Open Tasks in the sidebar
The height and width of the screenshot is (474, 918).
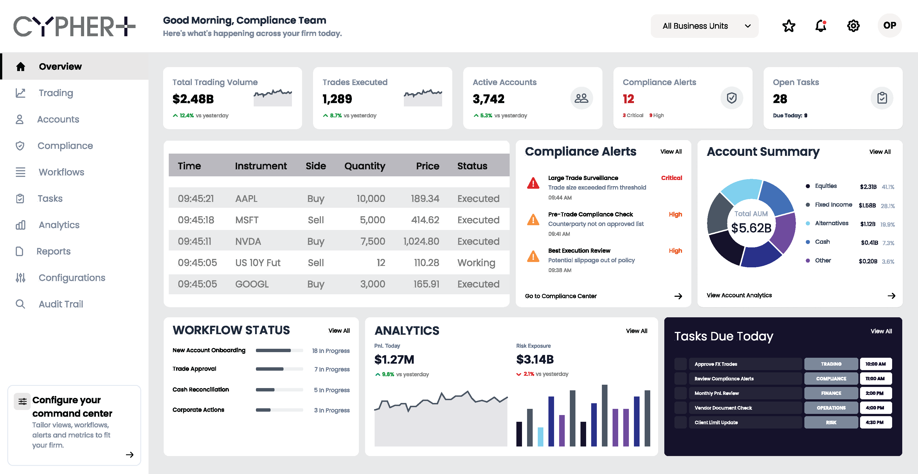tap(75, 198)
